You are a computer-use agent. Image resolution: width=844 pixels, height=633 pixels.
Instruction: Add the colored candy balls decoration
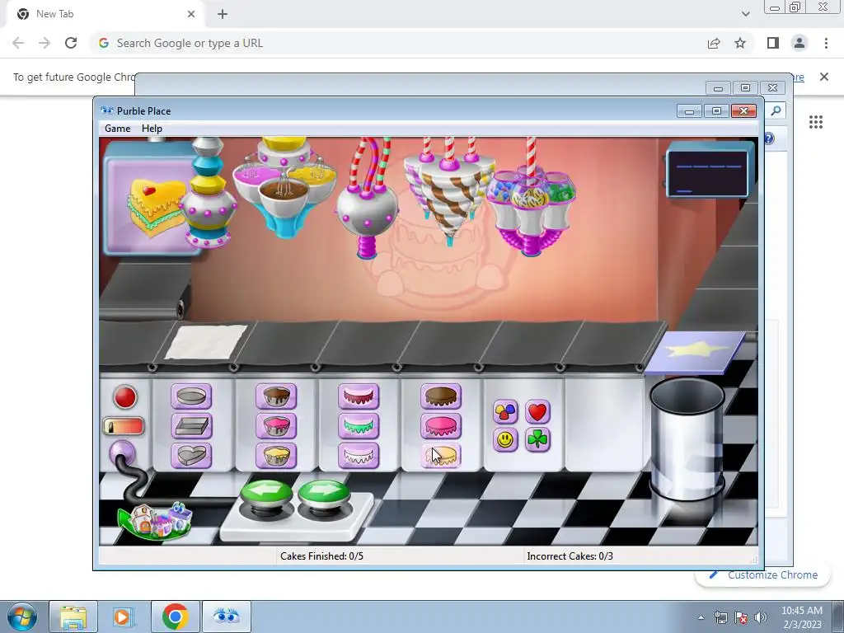505,412
